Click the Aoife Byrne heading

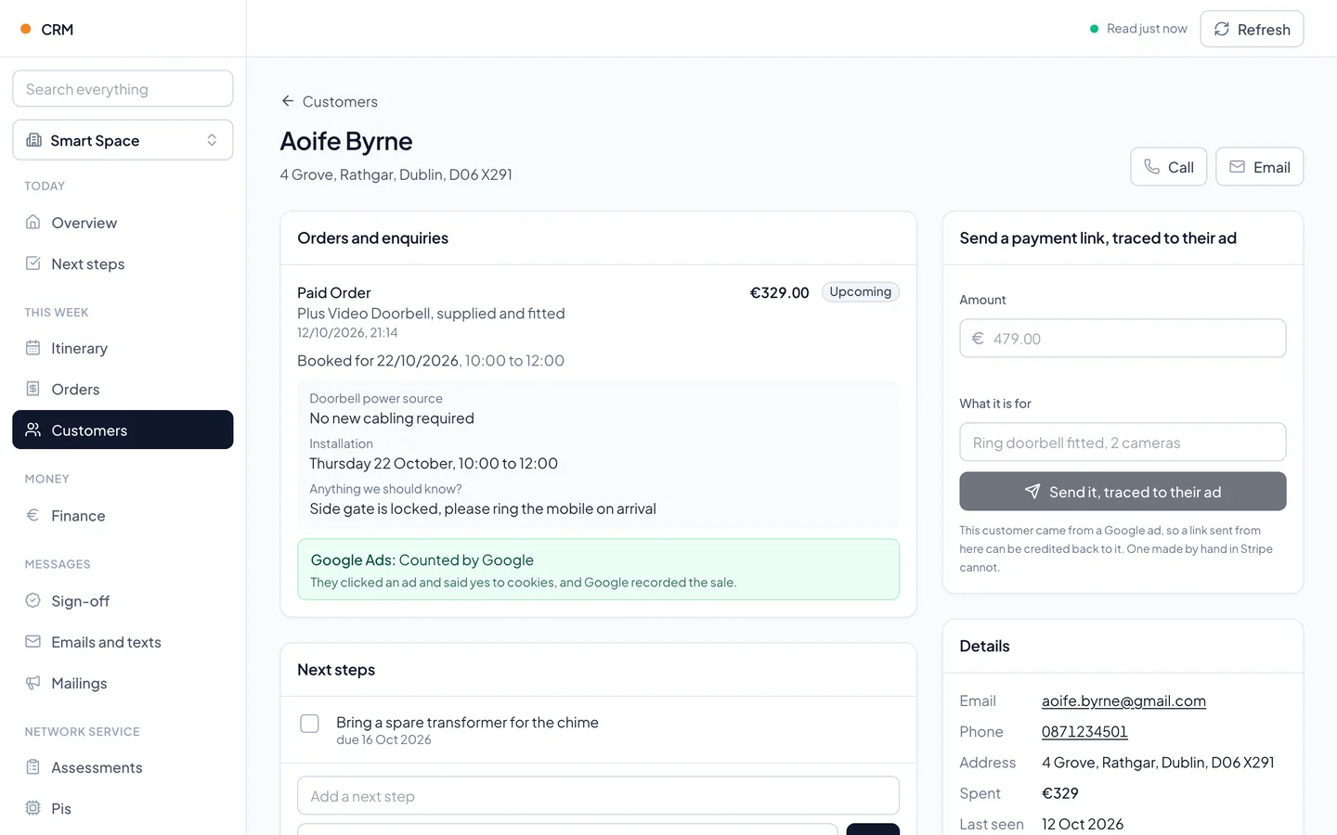[346, 141]
